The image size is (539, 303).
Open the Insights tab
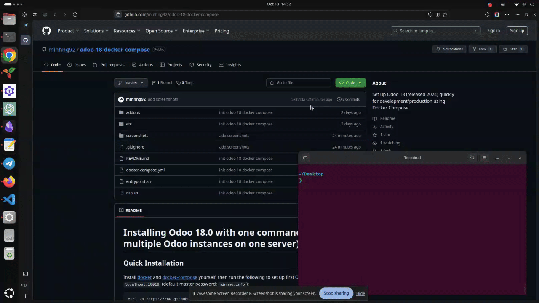pyautogui.click(x=230, y=65)
